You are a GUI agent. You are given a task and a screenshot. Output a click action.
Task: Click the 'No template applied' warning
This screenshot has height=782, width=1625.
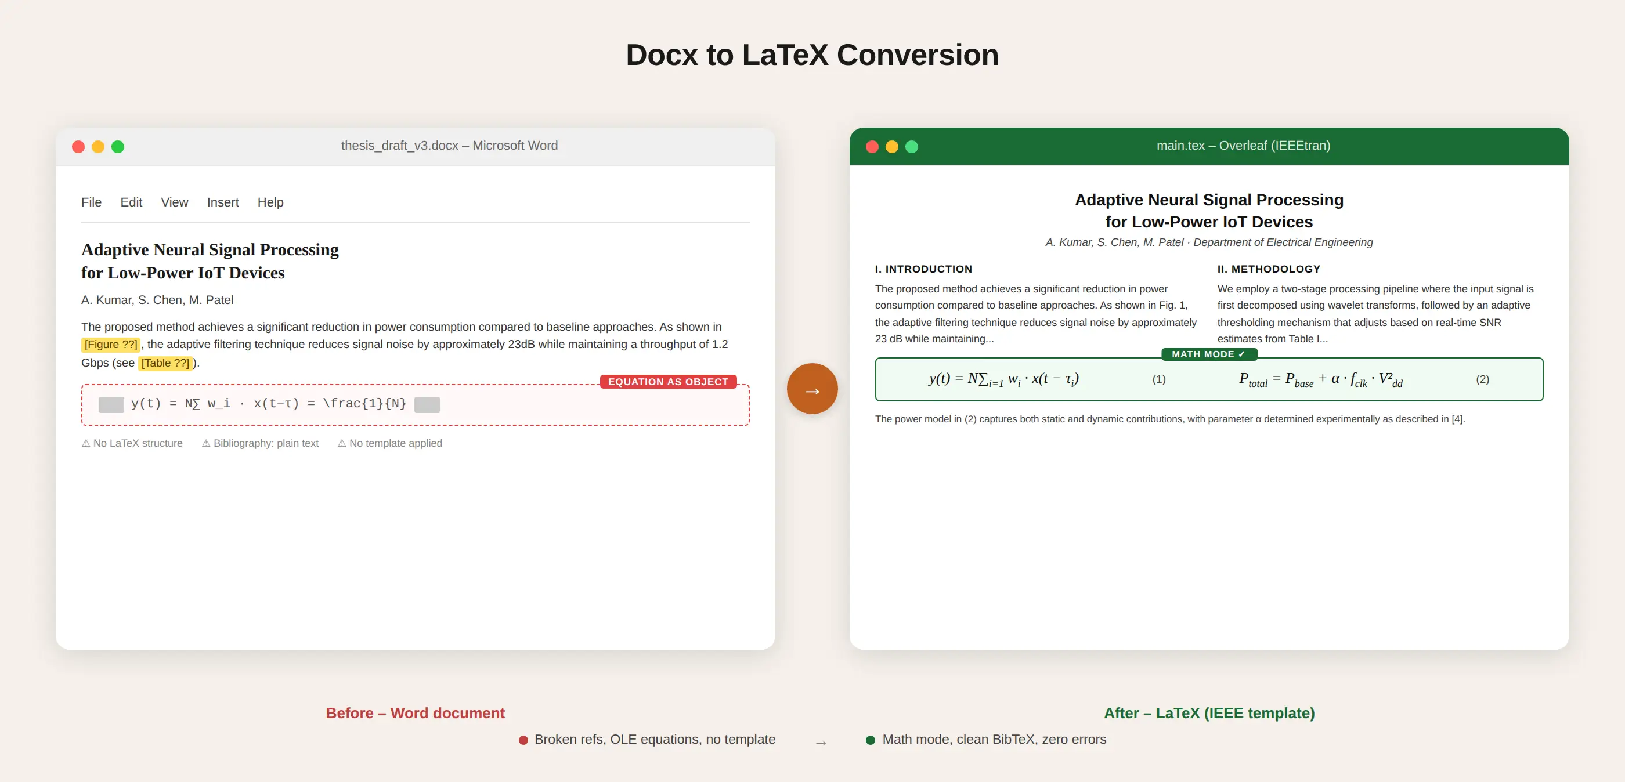pyautogui.click(x=390, y=443)
